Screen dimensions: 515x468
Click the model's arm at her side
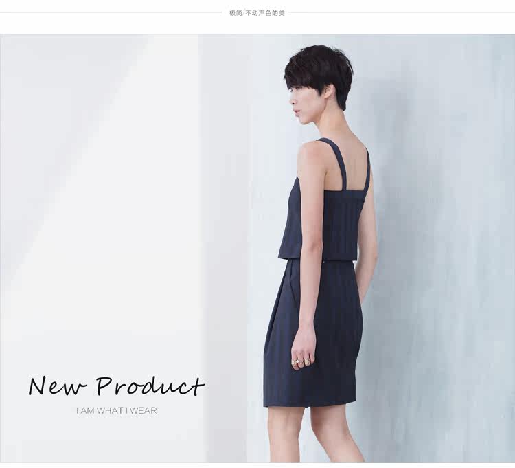click(x=307, y=263)
